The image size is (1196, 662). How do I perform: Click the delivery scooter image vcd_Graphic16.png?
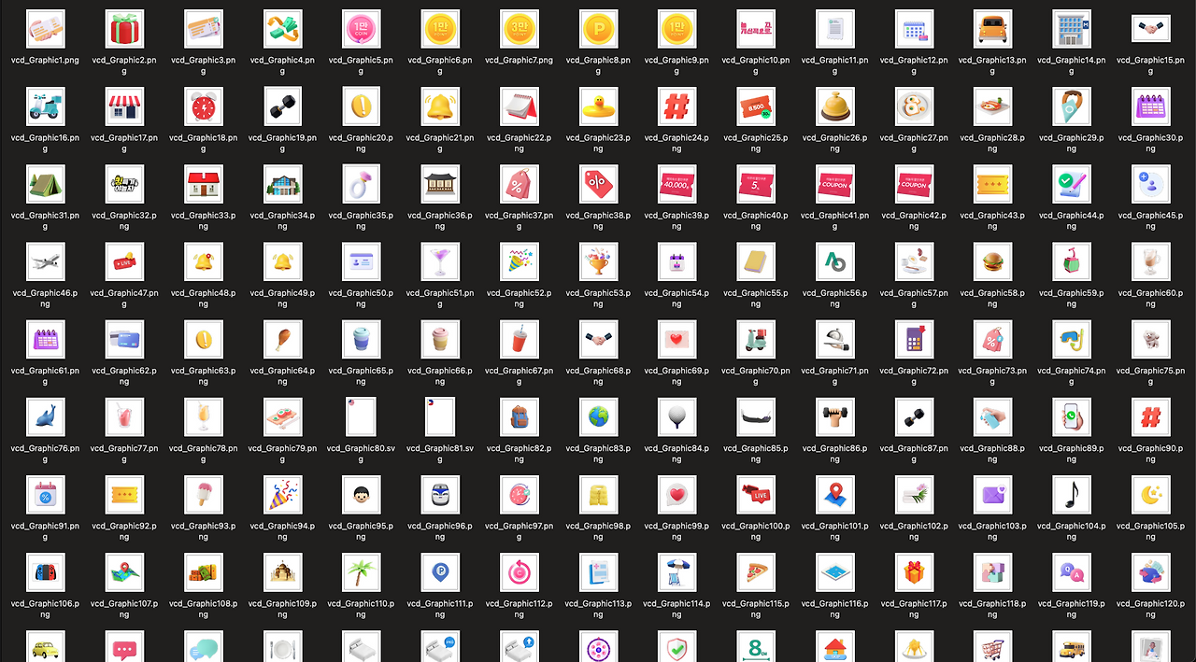click(x=45, y=106)
